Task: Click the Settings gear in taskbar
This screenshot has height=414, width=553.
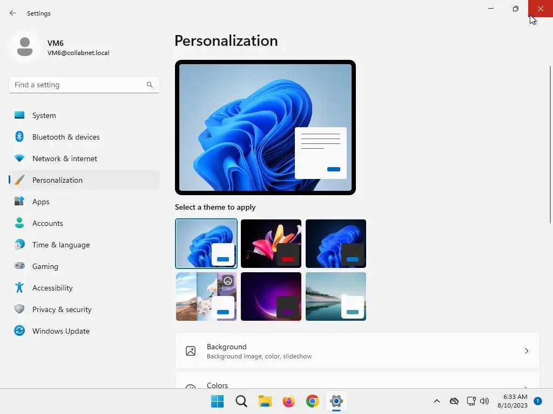Action: click(336, 401)
